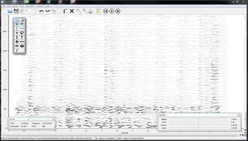Open preferences with the hammer tools icon

(98, 11)
